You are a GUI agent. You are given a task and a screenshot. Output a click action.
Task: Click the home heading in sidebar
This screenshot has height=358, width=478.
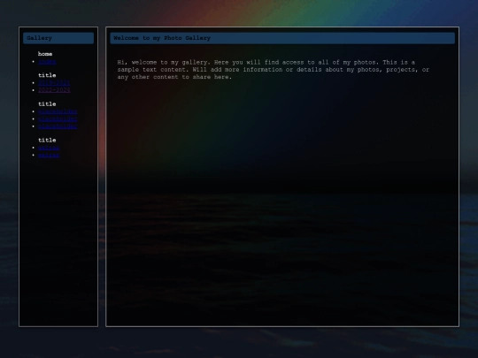pos(45,54)
